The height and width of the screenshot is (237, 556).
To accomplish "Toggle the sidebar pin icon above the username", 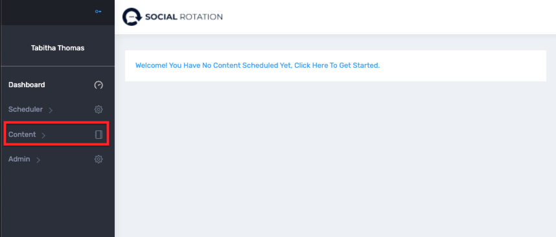I will click(x=98, y=12).
